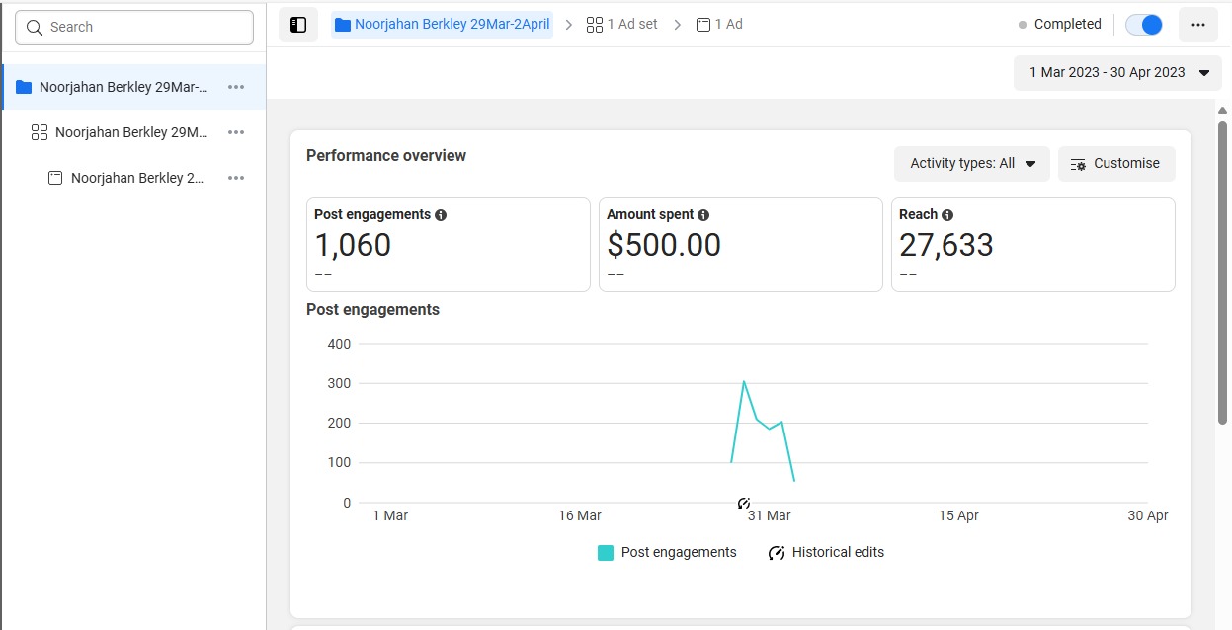Image resolution: width=1232 pixels, height=630 pixels.
Task: Select the 1 Ad set breadcrumb
Action: 621,24
